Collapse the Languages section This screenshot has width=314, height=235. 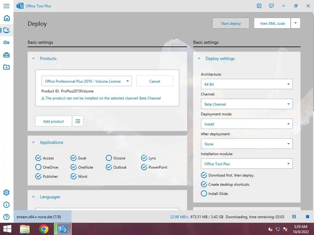pos(33,197)
